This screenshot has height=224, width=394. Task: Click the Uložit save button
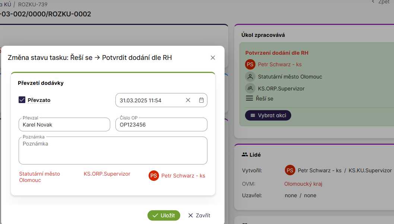tap(164, 215)
